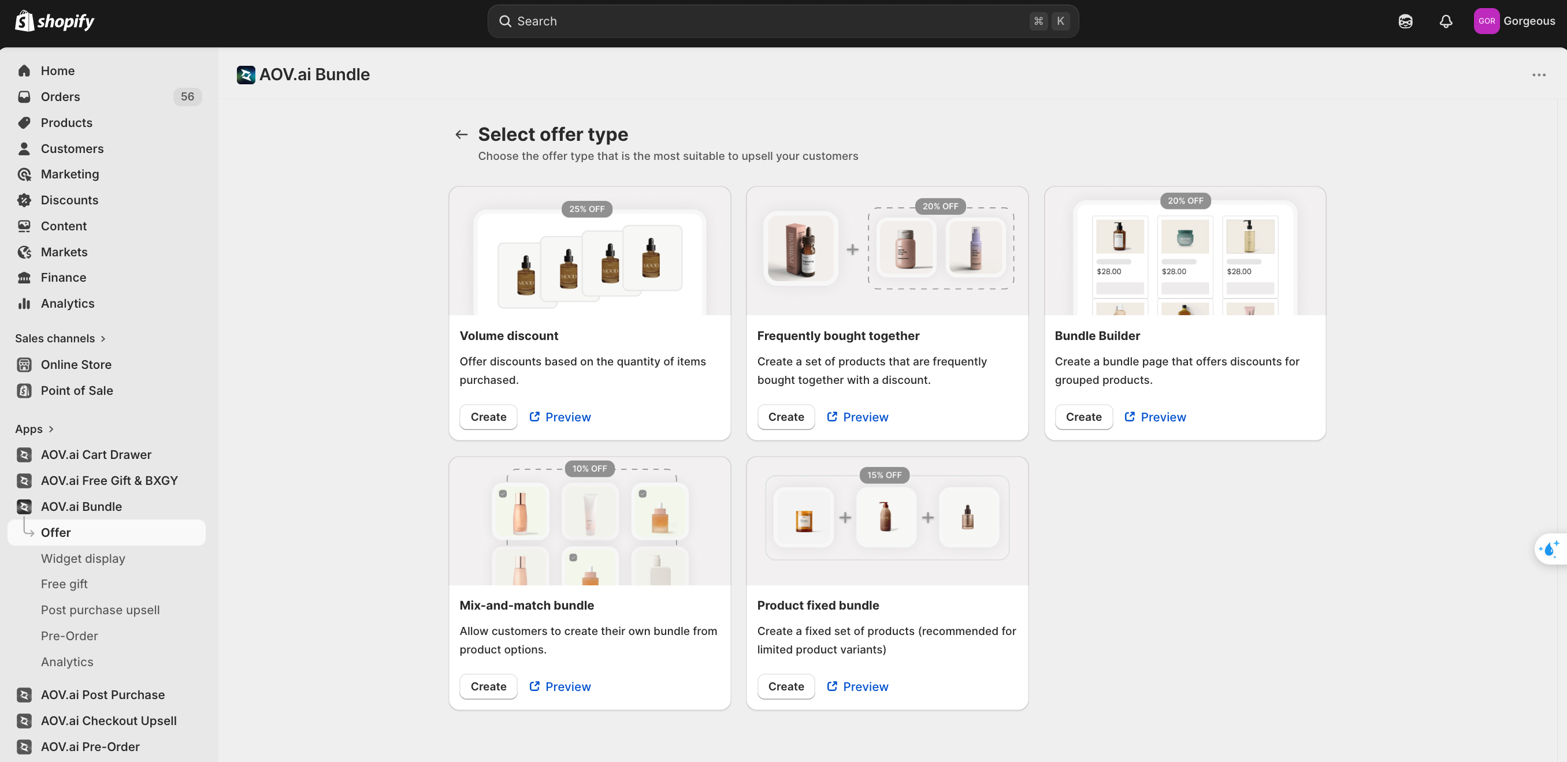Click the AOV.ai Free Gift & BXGY icon
The width and height of the screenshot is (1567, 762).
24,481
